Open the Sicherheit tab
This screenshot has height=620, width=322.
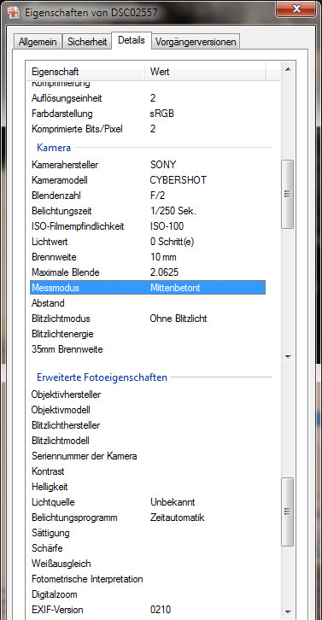point(87,42)
